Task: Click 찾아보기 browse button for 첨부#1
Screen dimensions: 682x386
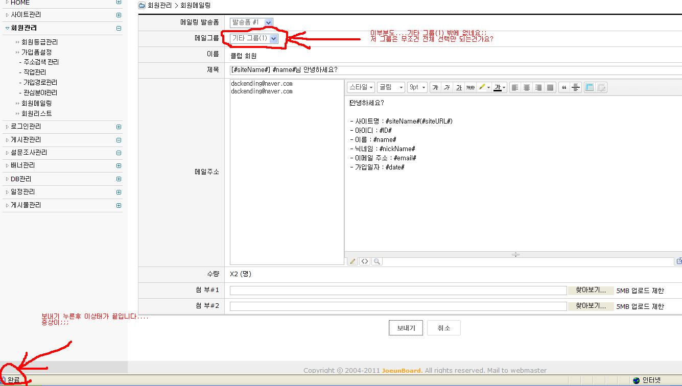Action: point(591,290)
